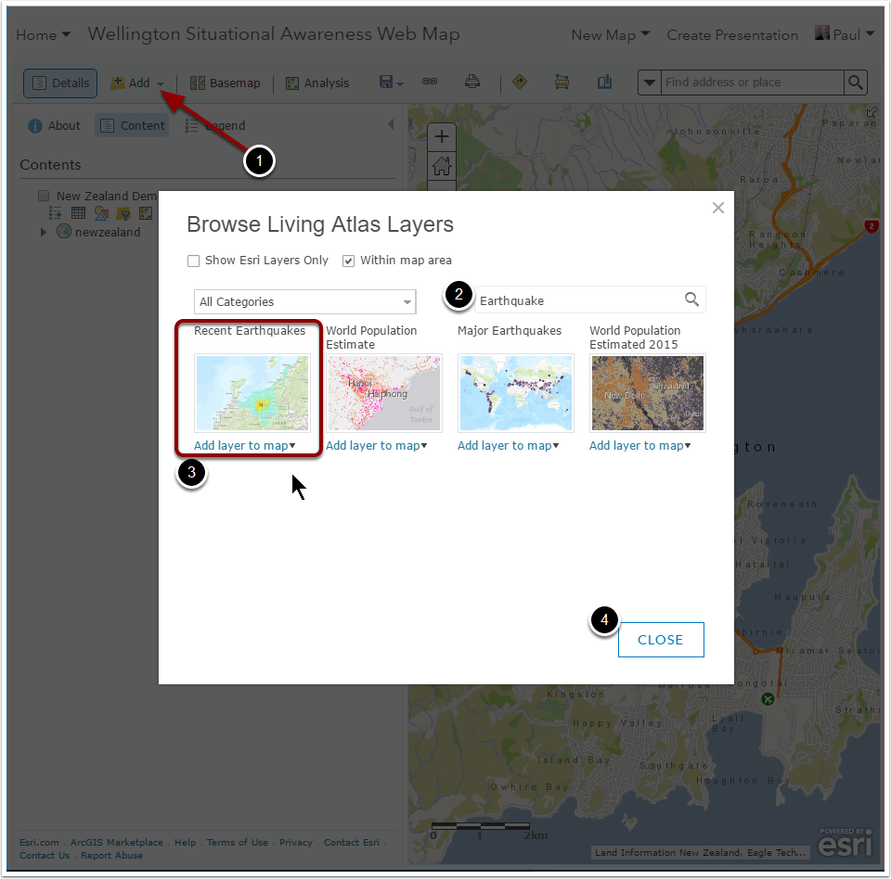Click the World Population Estimated 2015 thumbnail
Screen dimensions: 891x879
click(x=648, y=393)
